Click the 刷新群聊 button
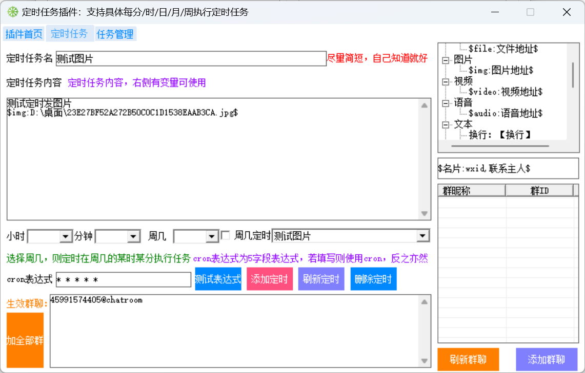Screen dimensions: 585x373 (468, 360)
